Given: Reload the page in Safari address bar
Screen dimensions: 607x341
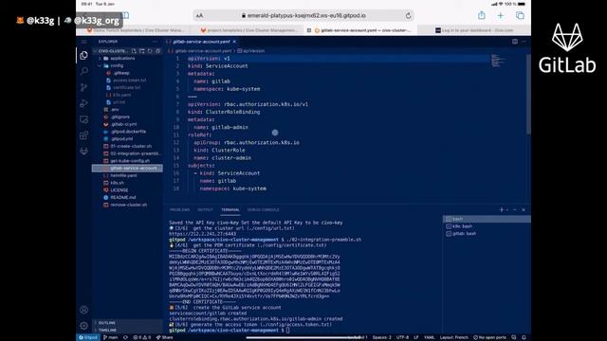Looking at the screenshot, I should click(408, 15).
